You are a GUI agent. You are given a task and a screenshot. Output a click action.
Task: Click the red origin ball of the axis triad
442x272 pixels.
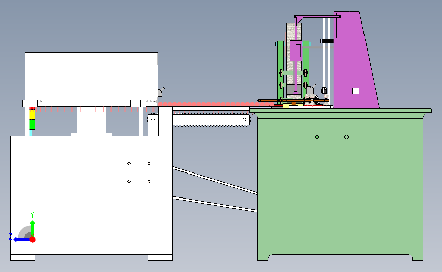[x=33, y=239]
